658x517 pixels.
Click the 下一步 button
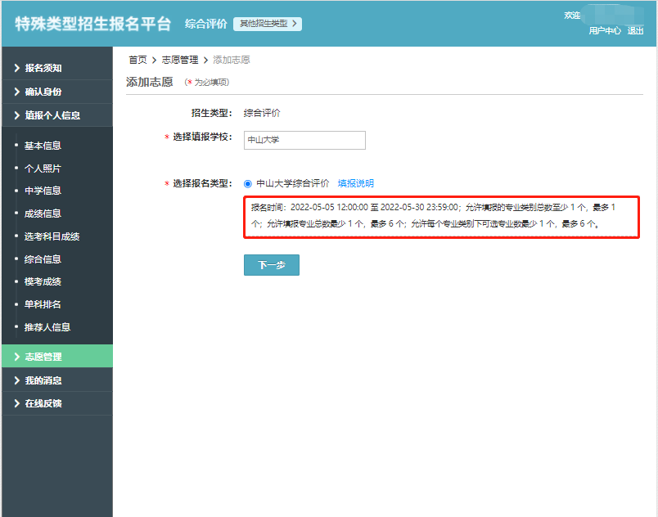272,265
